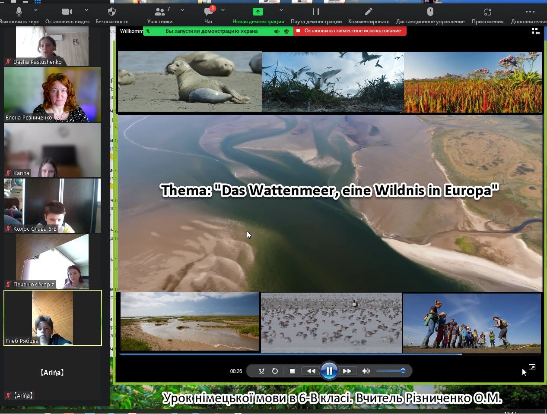547x414 pixels.
Task: Open the Безопасность shield menu
Action: pos(111,12)
